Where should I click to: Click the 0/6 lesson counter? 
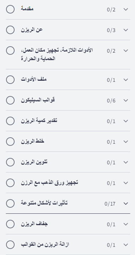click(111, 101)
